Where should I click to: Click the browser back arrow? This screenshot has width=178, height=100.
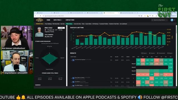[35, 16]
